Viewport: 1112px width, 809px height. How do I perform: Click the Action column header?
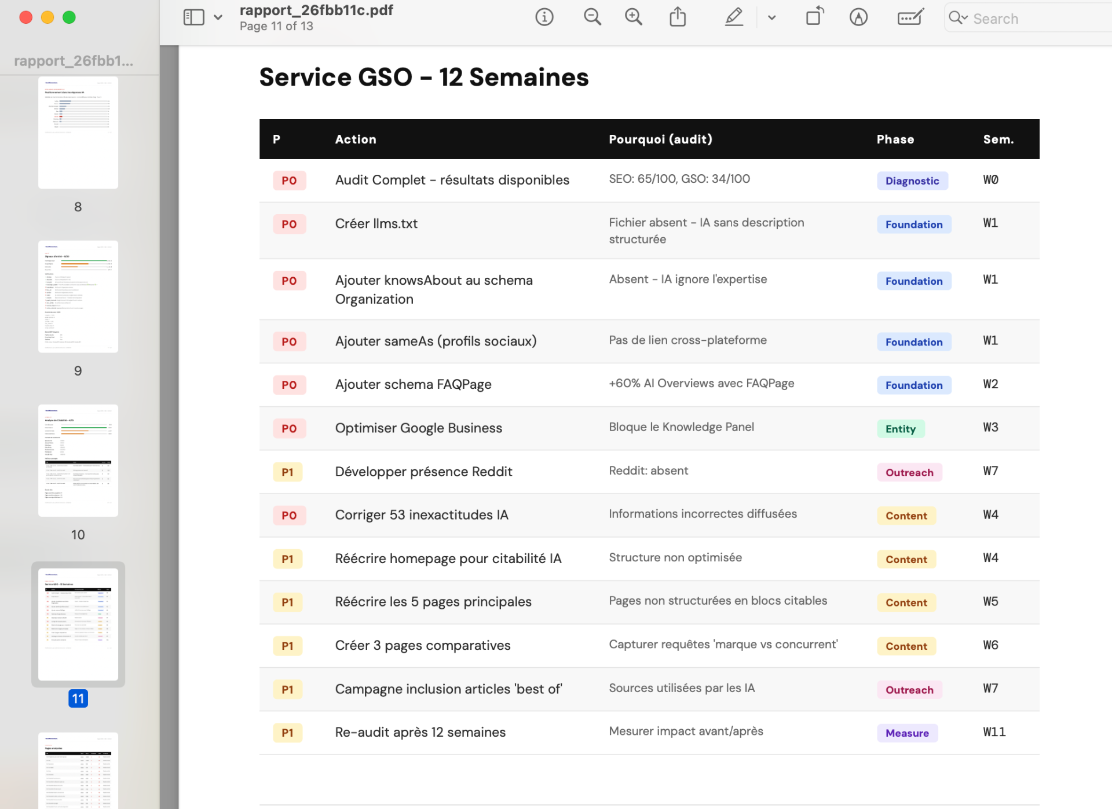coord(356,139)
